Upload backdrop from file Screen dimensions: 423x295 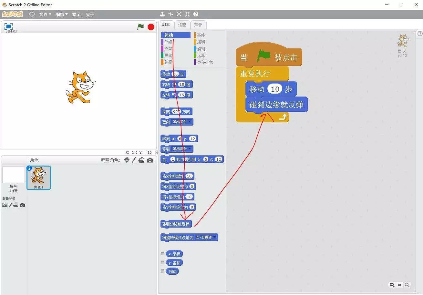pos(16,205)
